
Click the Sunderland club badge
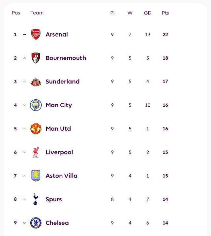point(36,82)
